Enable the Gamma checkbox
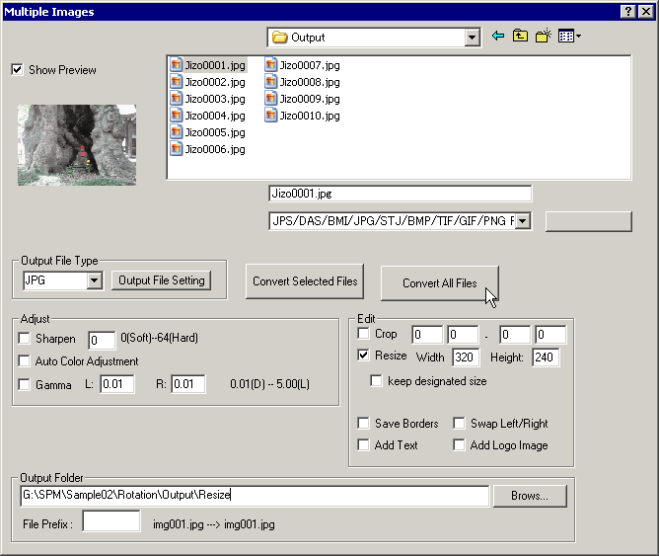The image size is (659, 556). tap(25, 384)
